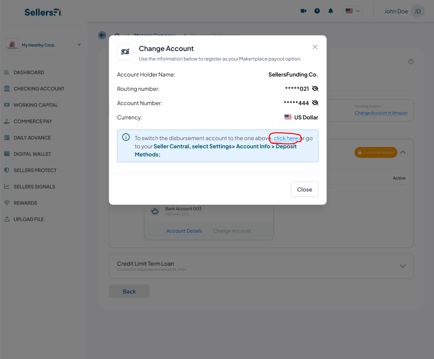This screenshot has width=434, height=359.
Task: Follow the 'click here' link
Action: [286, 138]
